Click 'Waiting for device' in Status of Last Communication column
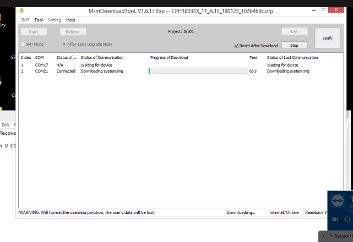The height and width of the screenshot is (242, 353). (x=283, y=65)
